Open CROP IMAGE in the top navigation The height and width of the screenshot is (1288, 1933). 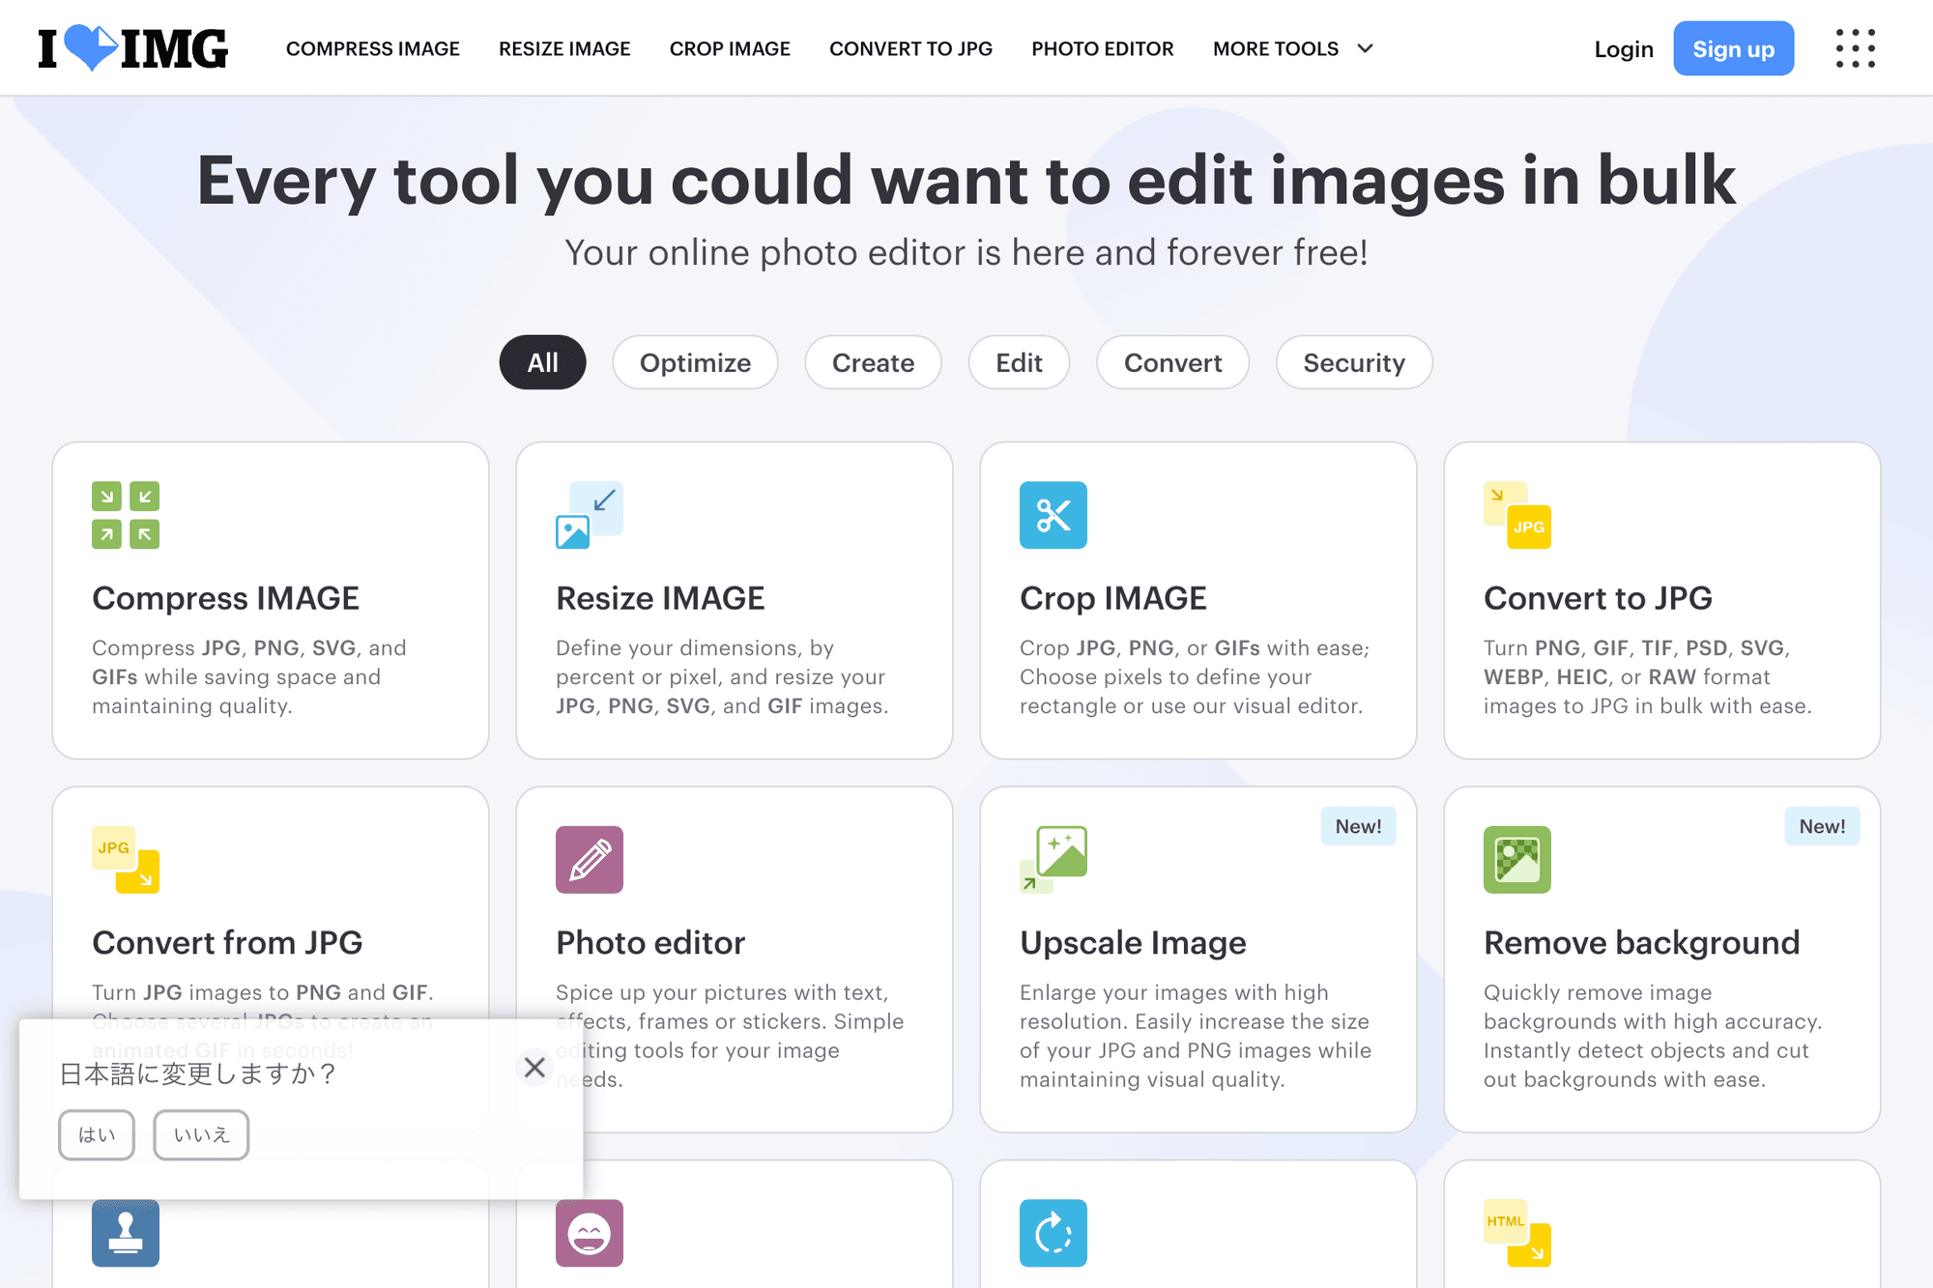tap(730, 48)
